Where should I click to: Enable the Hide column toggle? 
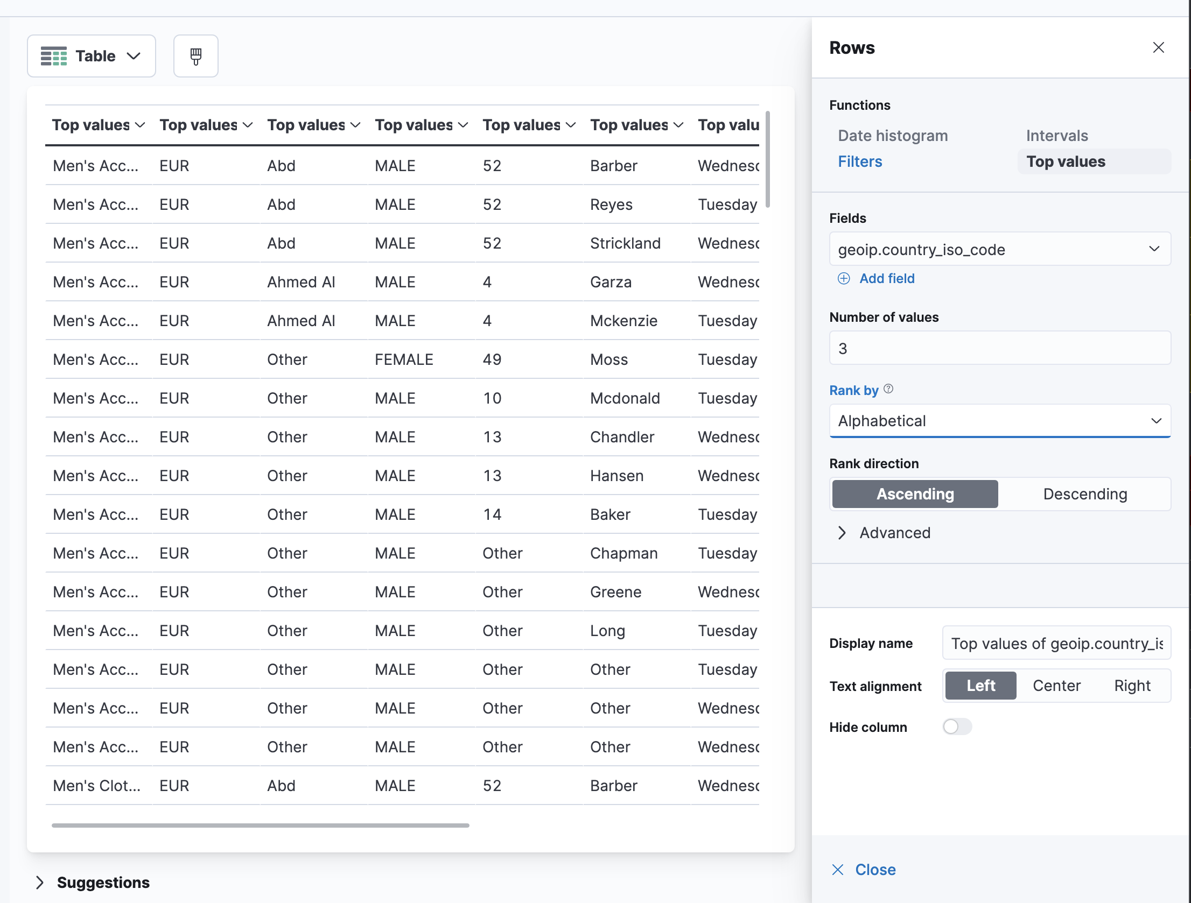pyautogui.click(x=957, y=726)
